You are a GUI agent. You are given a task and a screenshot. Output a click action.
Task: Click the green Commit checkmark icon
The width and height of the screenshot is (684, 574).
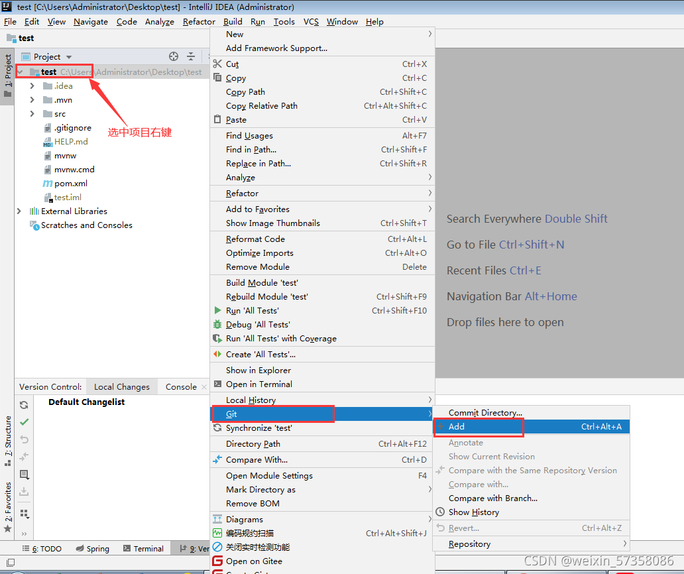pyautogui.click(x=25, y=422)
